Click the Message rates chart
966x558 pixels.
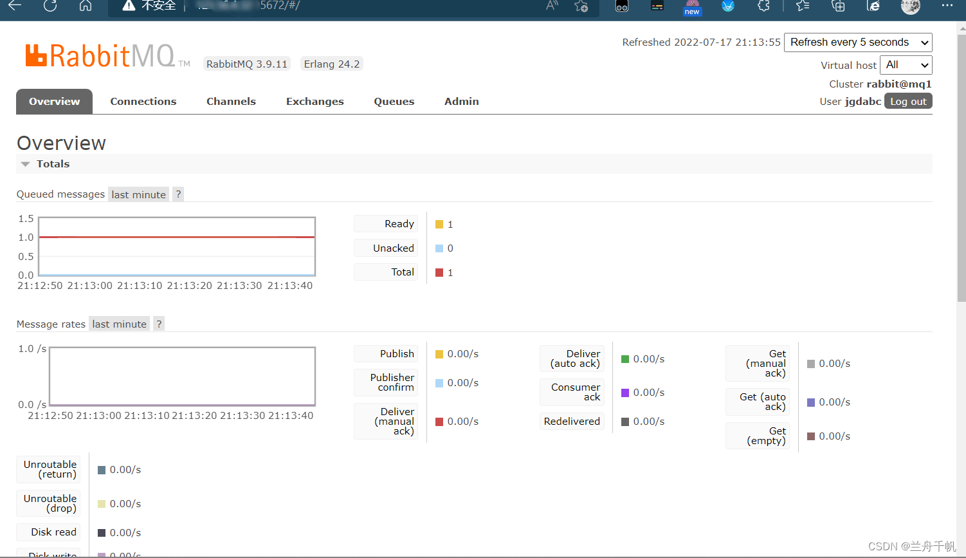182,377
